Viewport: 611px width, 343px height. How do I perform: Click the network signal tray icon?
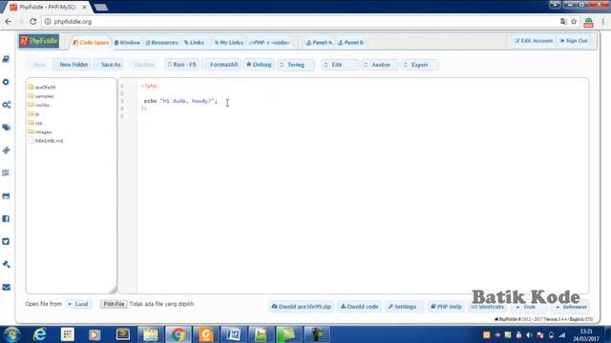coord(562,334)
